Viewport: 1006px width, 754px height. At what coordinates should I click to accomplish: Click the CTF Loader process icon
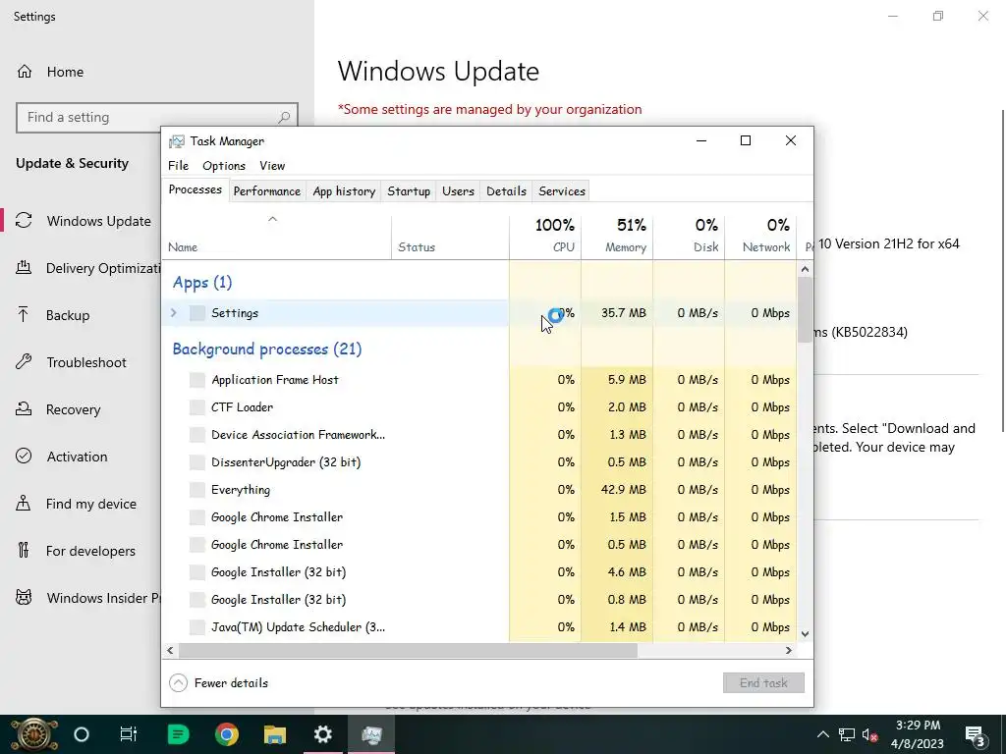coord(197,407)
